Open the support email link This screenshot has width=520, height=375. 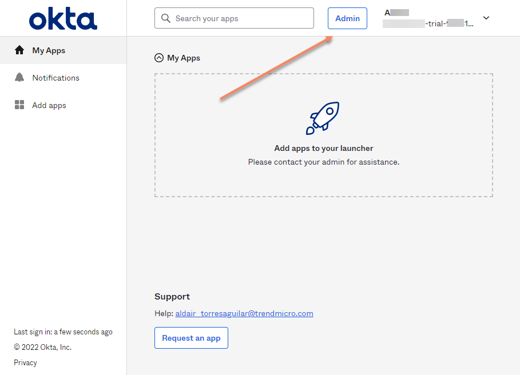(x=244, y=313)
